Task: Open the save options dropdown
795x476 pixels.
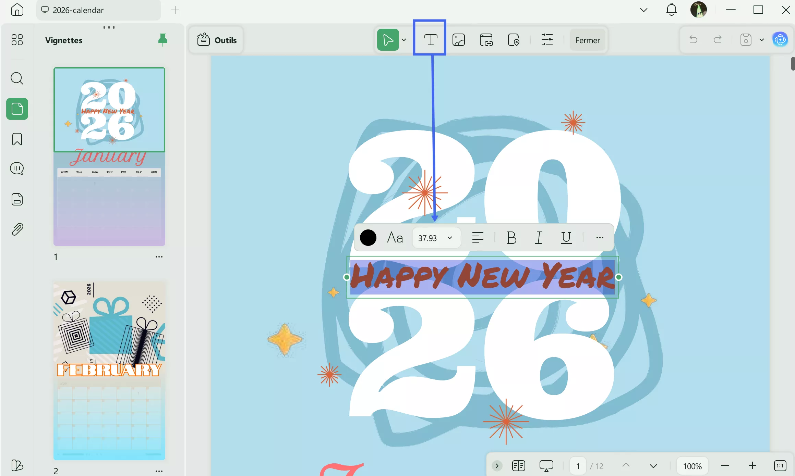Action: pyautogui.click(x=762, y=39)
